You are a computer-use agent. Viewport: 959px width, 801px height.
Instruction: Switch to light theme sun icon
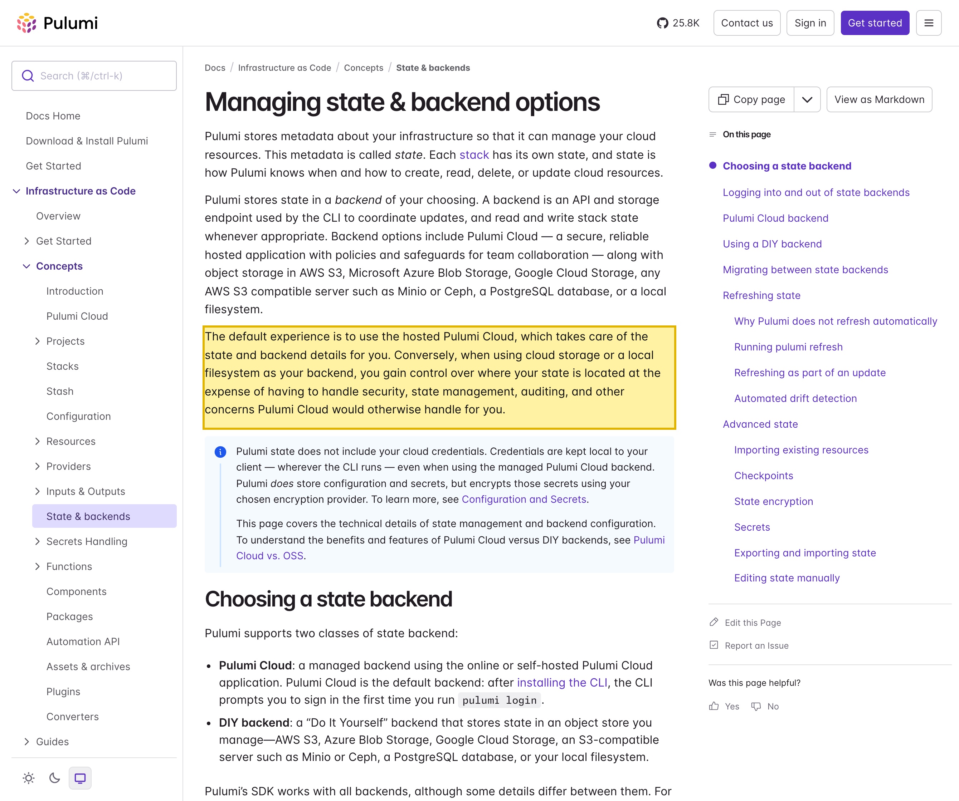pyautogui.click(x=29, y=778)
